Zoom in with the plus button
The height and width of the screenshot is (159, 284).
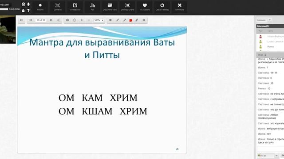[x=82, y=20]
